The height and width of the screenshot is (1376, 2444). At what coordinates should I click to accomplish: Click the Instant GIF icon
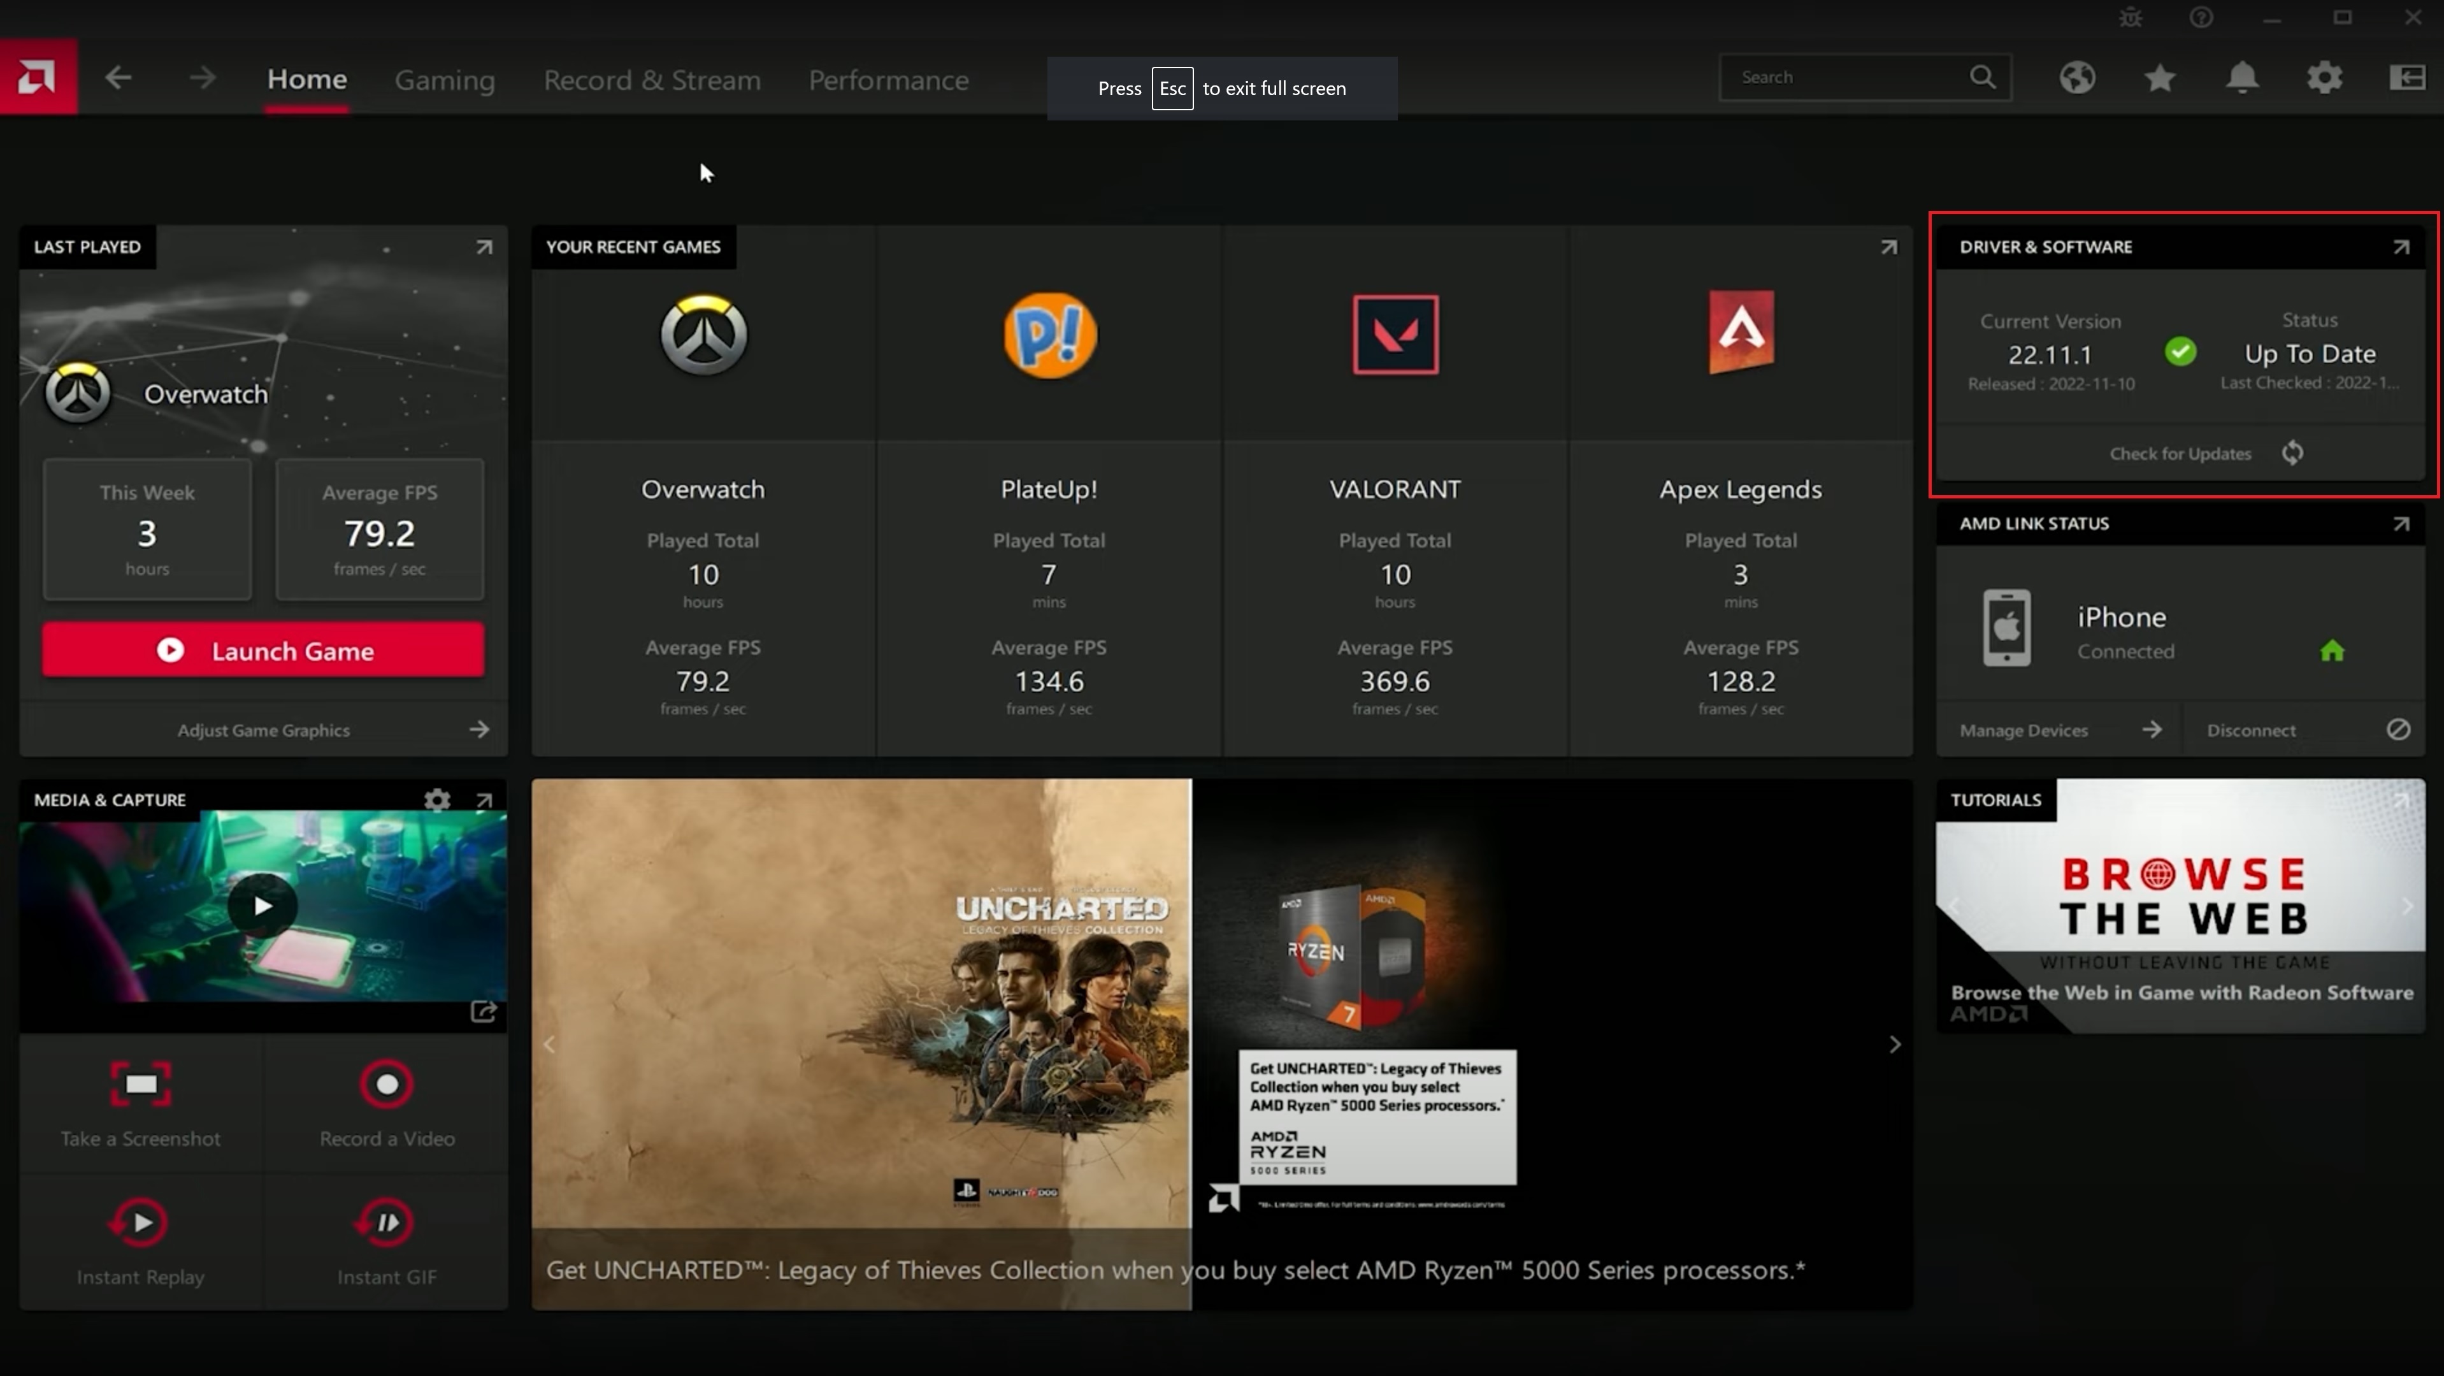386,1221
